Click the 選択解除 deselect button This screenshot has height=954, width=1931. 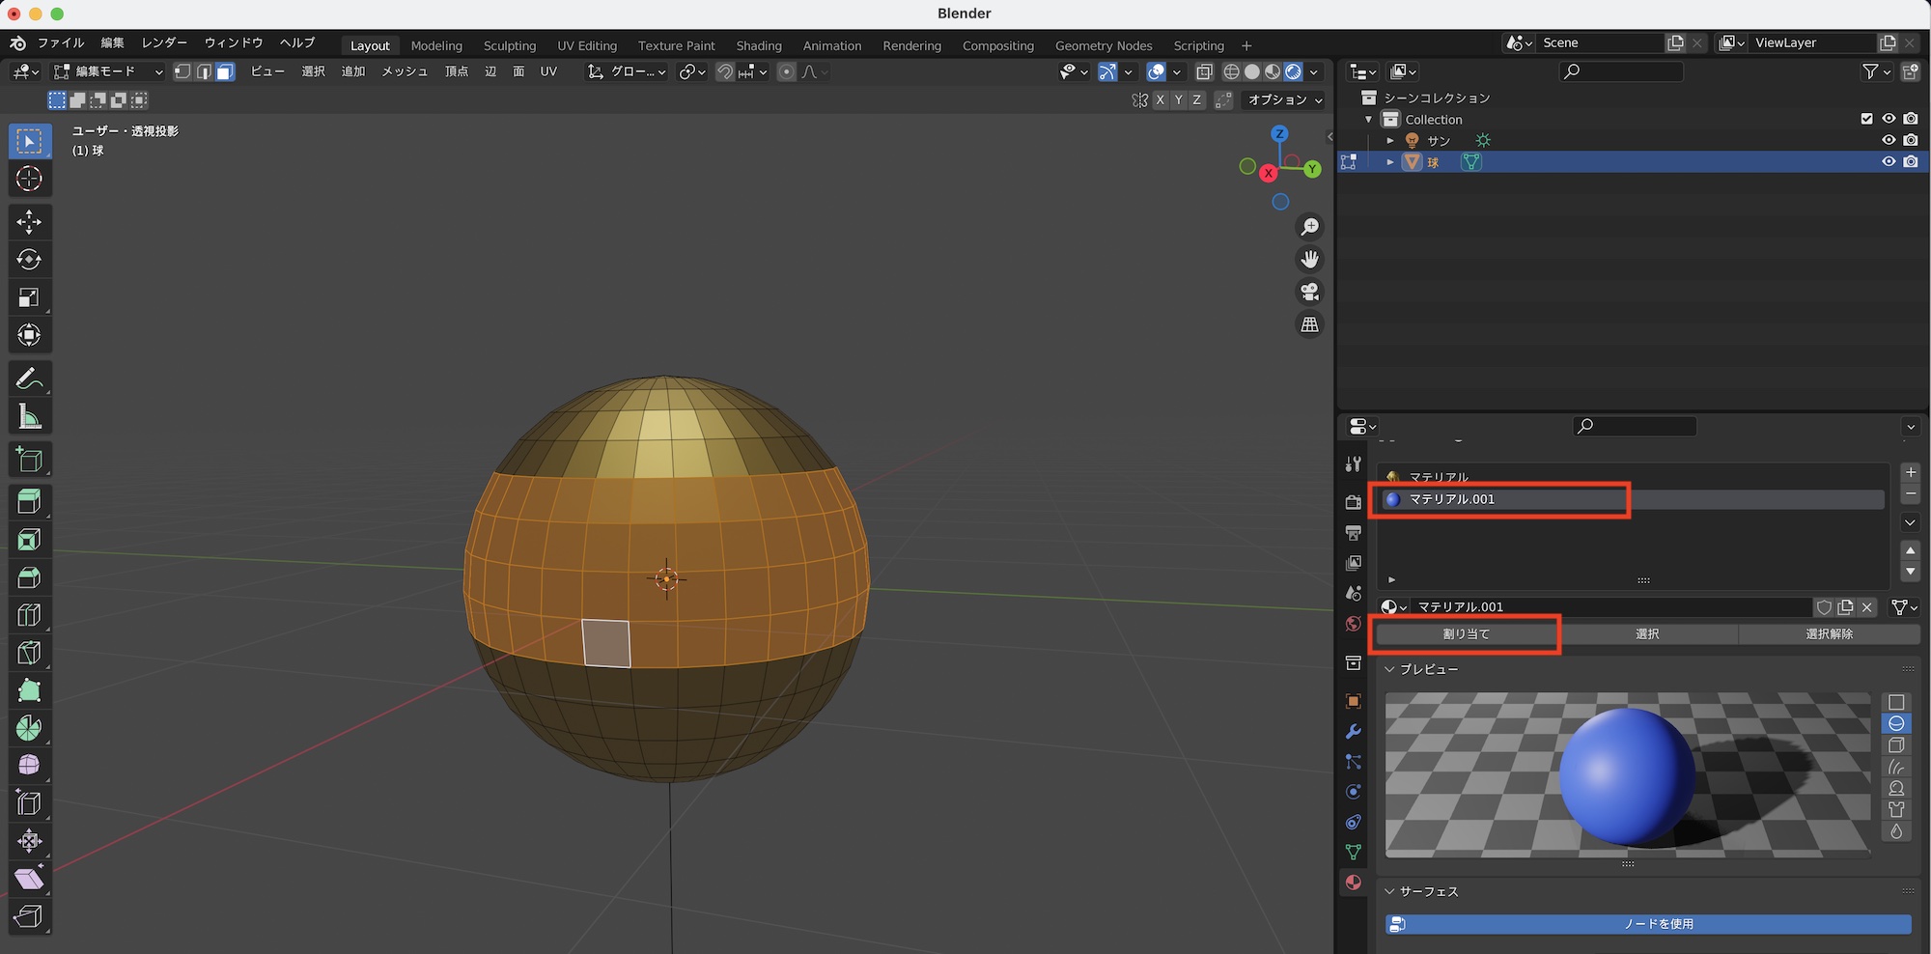pos(1829,634)
